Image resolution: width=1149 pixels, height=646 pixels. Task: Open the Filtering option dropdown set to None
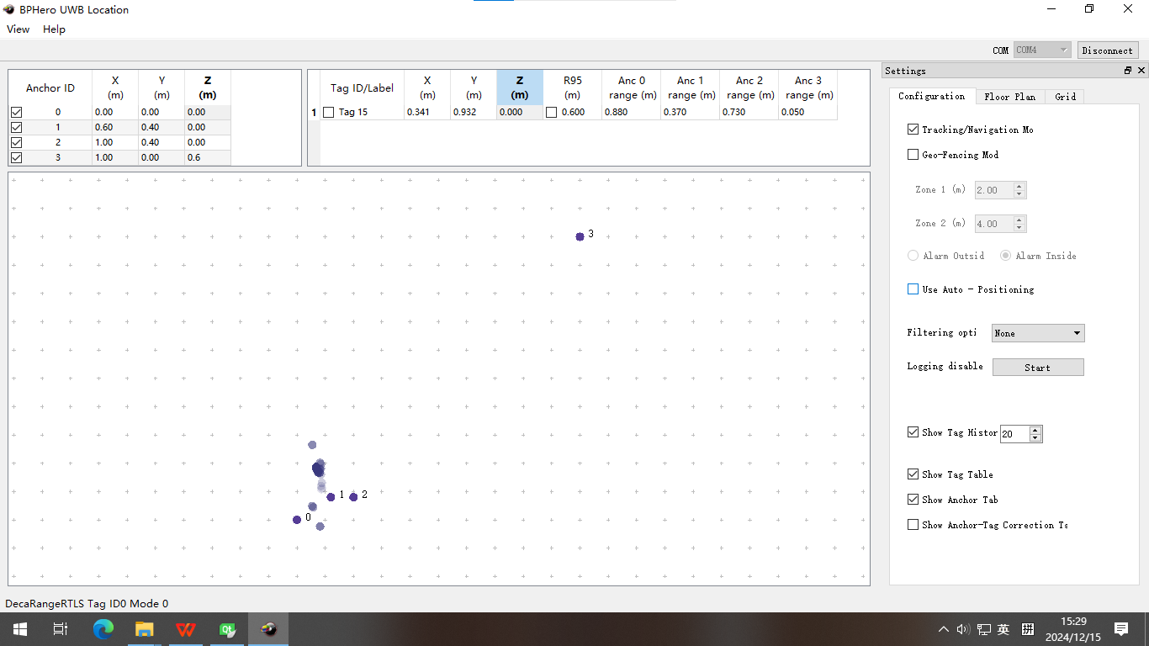tap(1038, 333)
